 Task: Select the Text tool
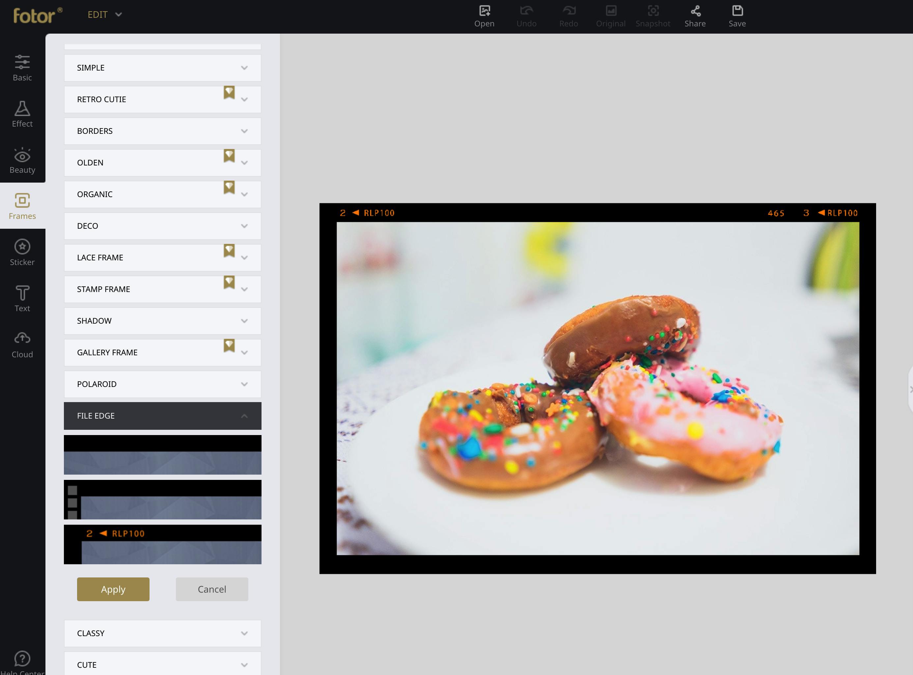(x=22, y=299)
